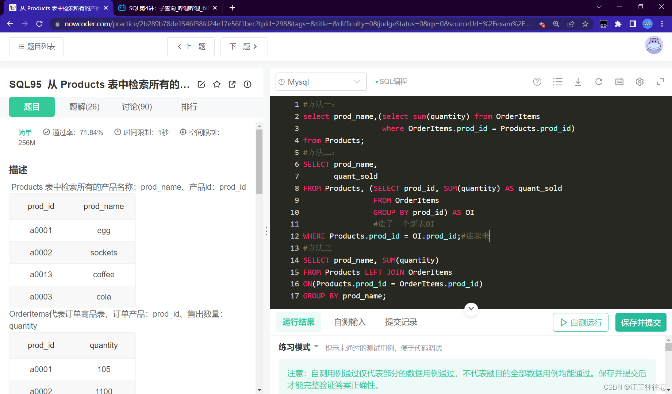
Task: Reset the code using the refresh icon
Action: (x=599, y=82)
